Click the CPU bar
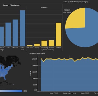This screenshot has width=98, height=96. click(8, 34)
